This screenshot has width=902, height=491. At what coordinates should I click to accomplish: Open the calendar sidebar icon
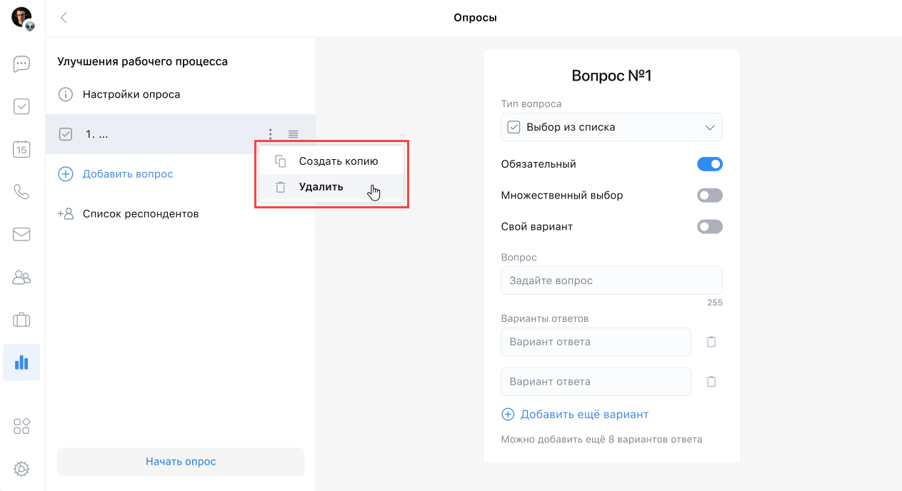[x=21, y=149]
